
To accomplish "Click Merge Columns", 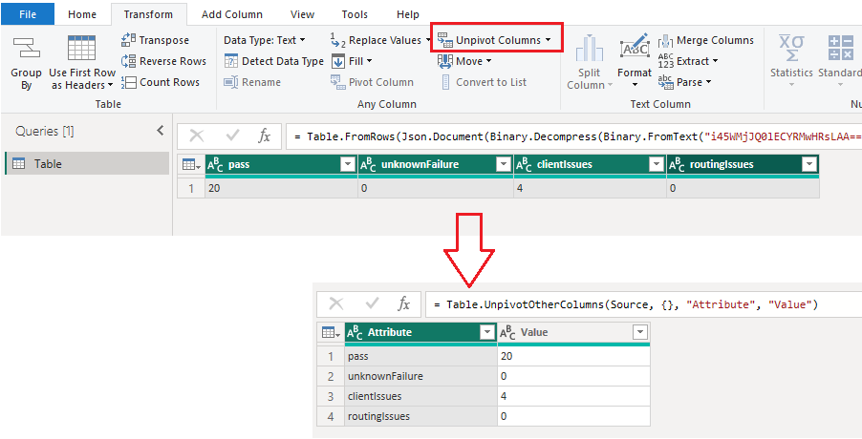I will [x=706, y=40].
